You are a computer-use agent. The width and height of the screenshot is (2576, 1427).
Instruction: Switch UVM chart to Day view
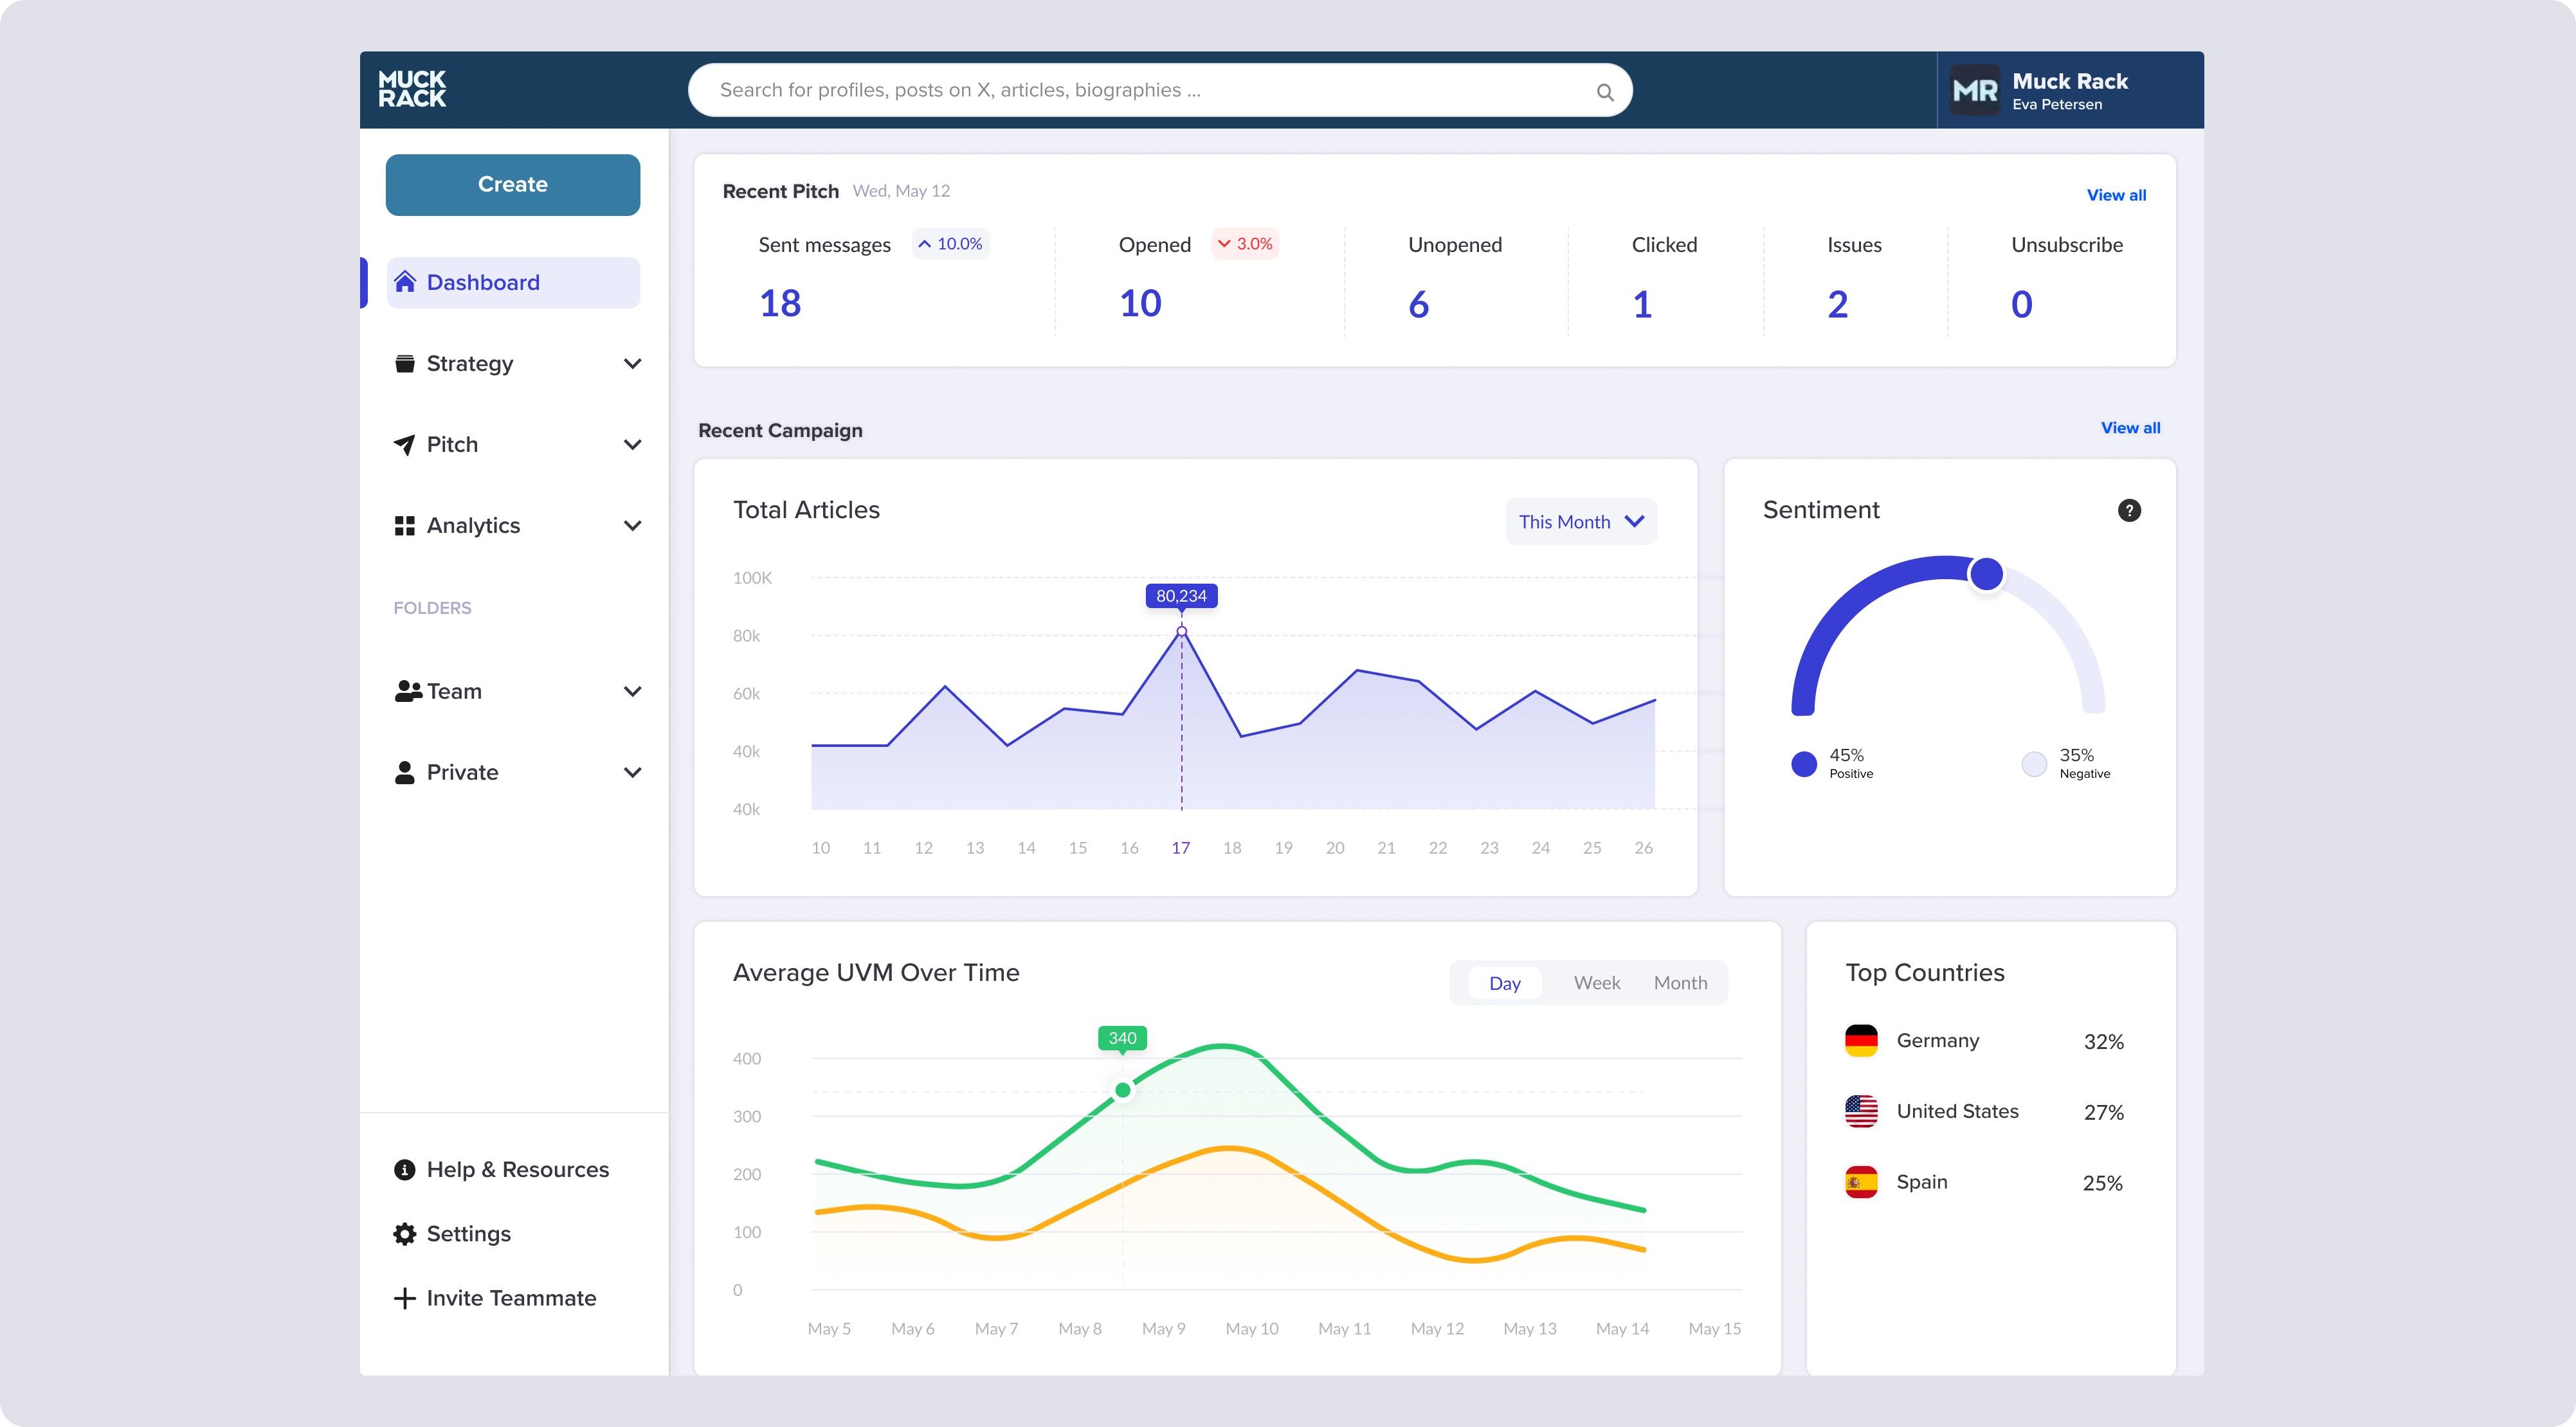click(1504, 983)
